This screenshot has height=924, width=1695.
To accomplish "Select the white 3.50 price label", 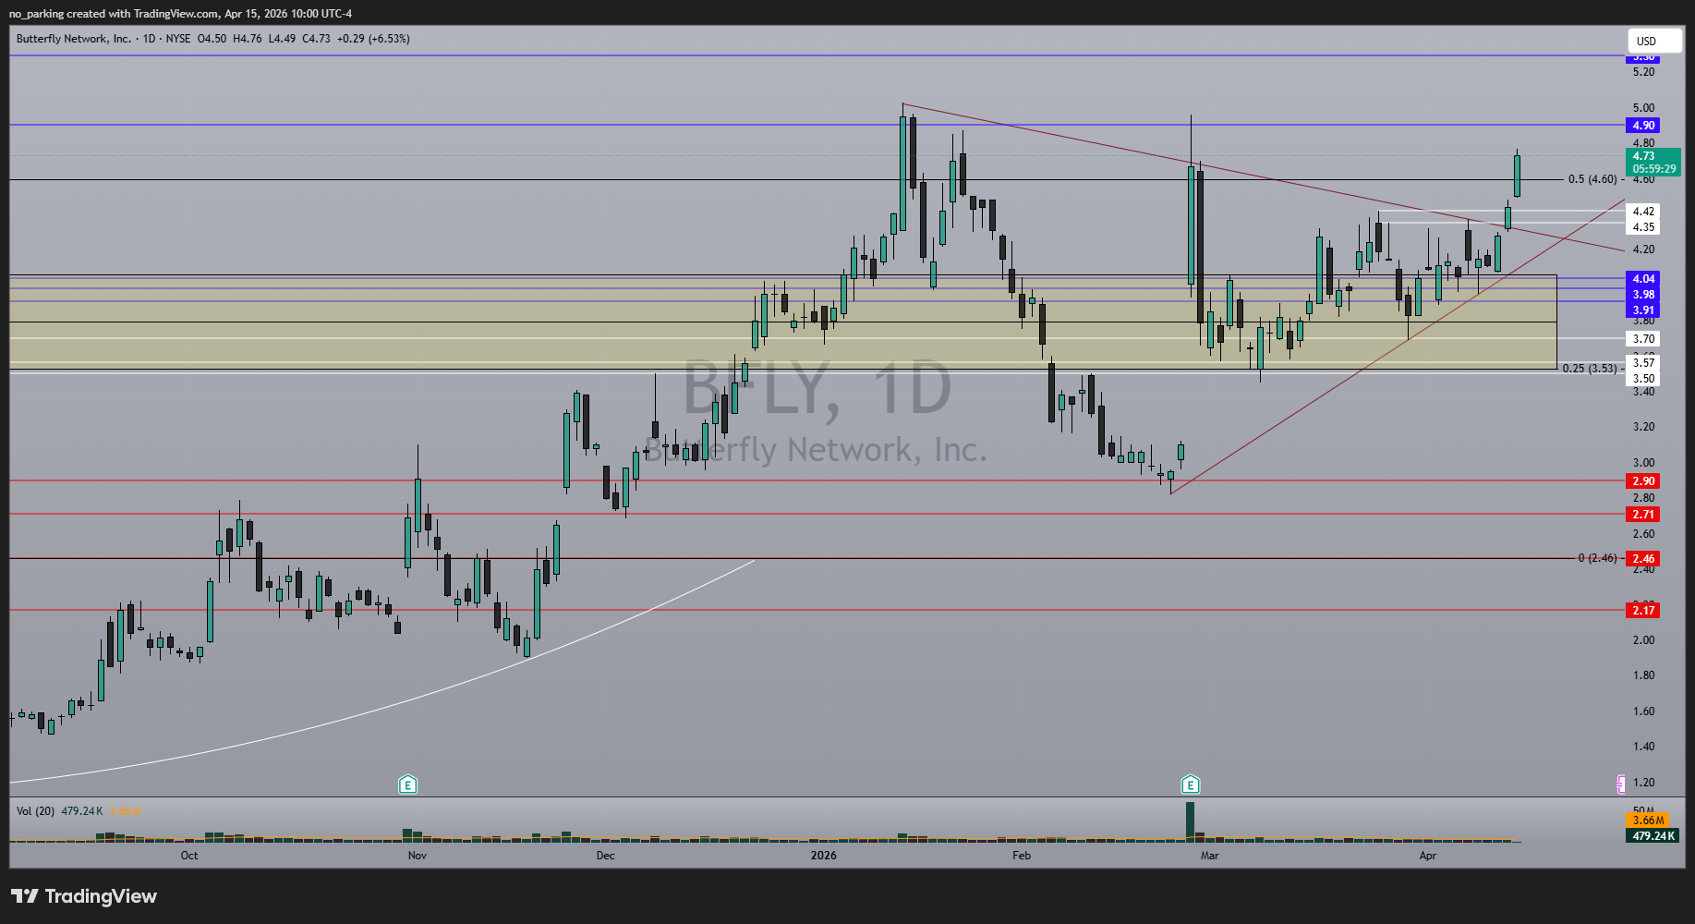I will pos(1643,379).
